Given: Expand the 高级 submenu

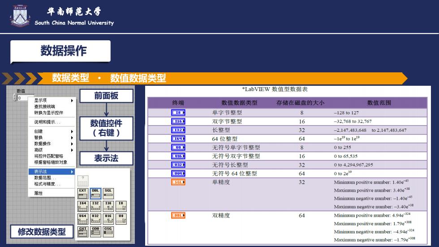Looking at the screenshot, I should [x=52, y=150].
